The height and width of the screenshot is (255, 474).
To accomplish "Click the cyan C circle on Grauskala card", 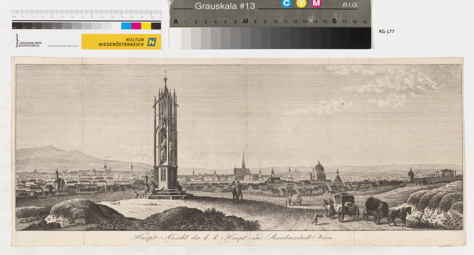I will (286, 3).
